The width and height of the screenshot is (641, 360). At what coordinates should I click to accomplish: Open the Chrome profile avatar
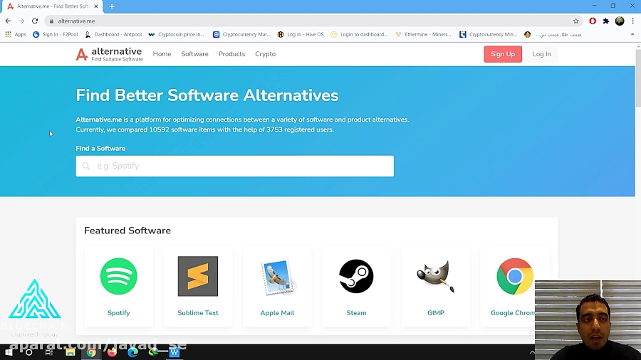620,21
